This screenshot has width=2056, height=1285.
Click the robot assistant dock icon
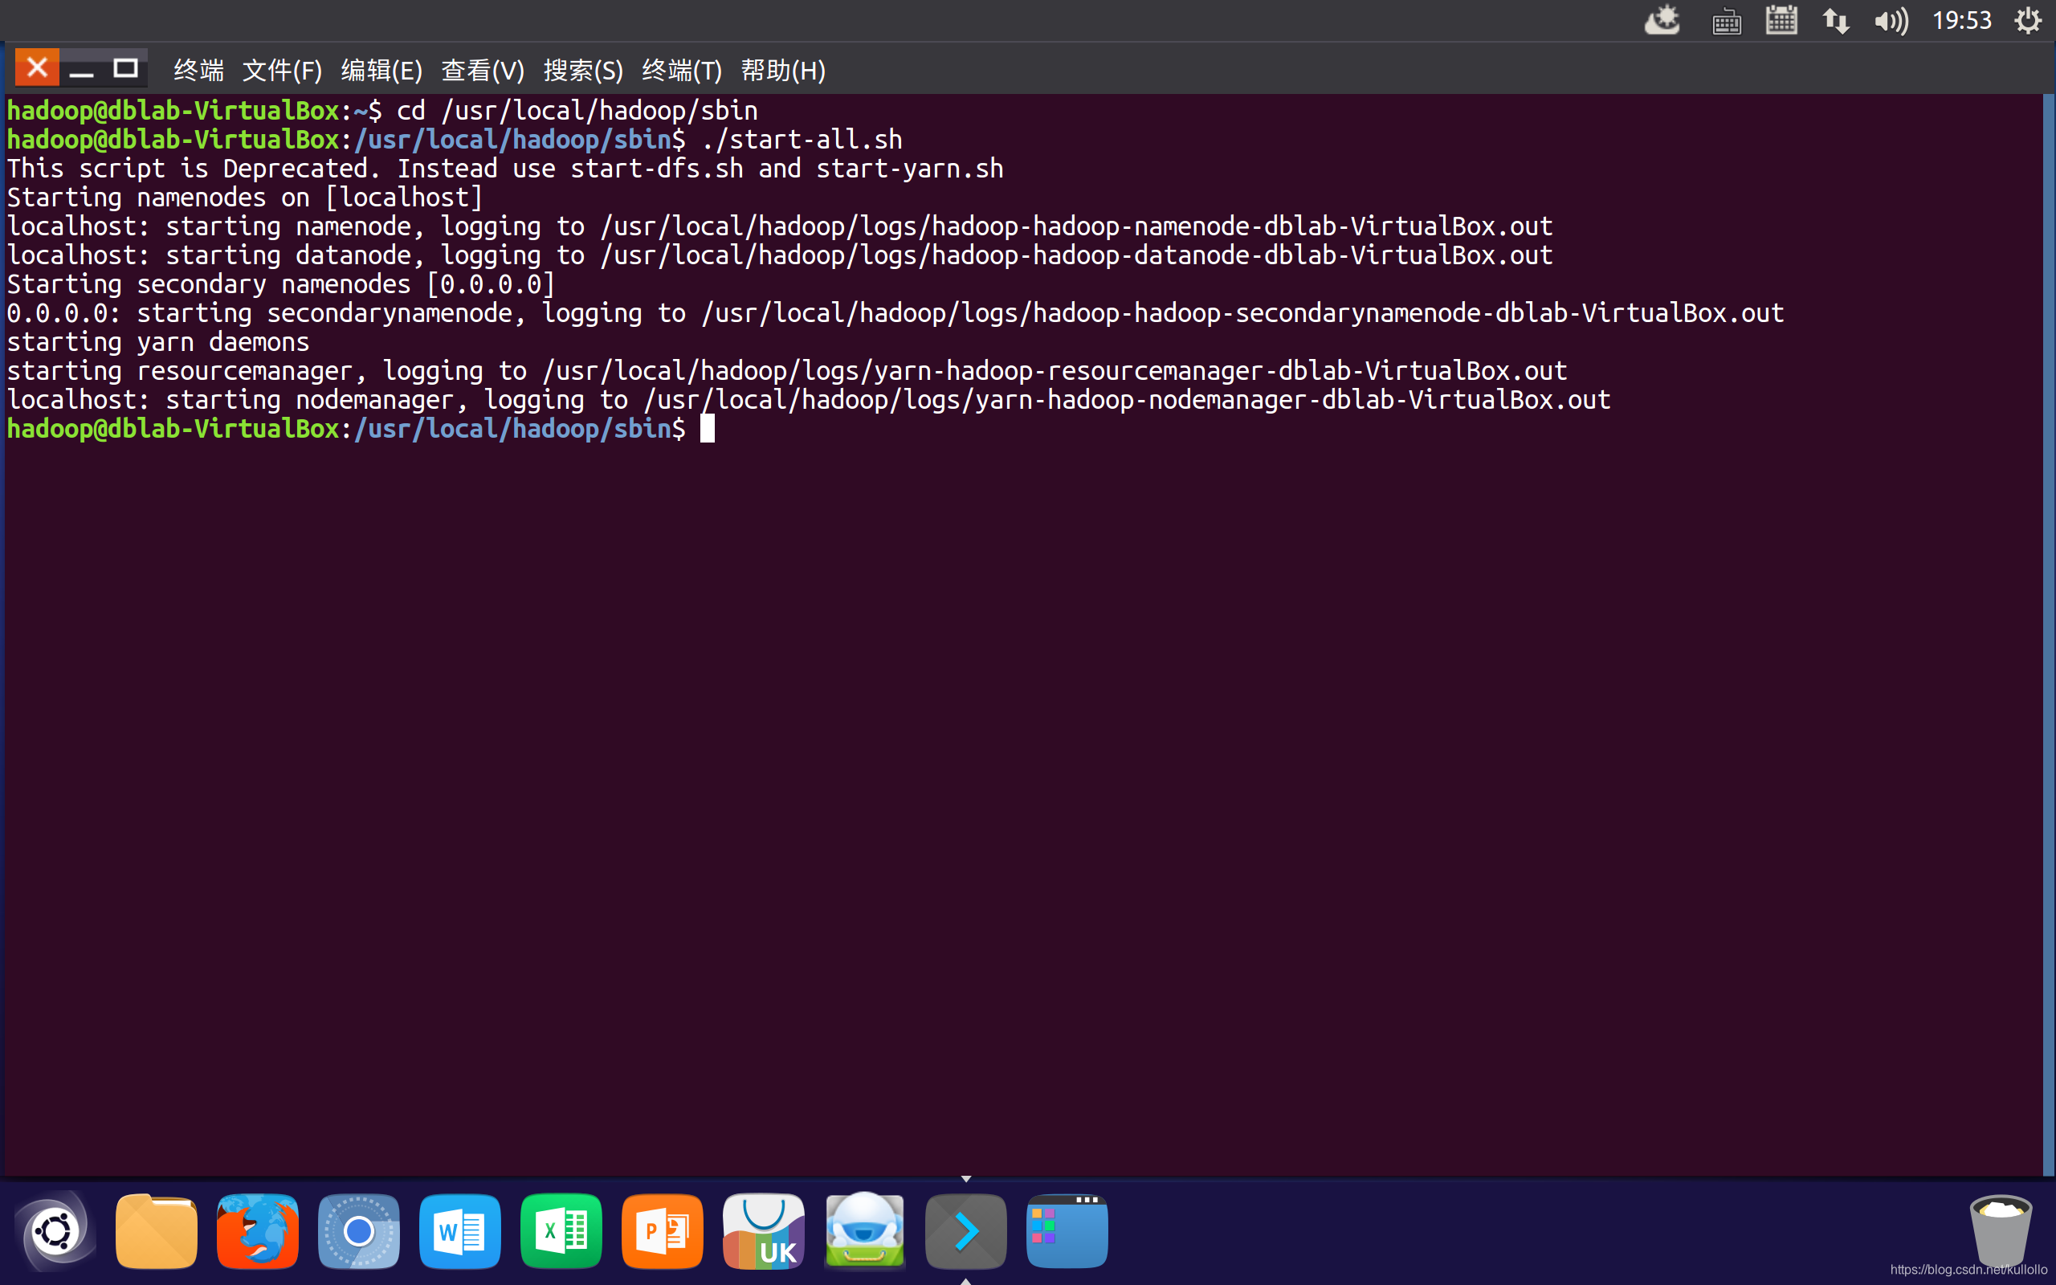(864, 1230)
